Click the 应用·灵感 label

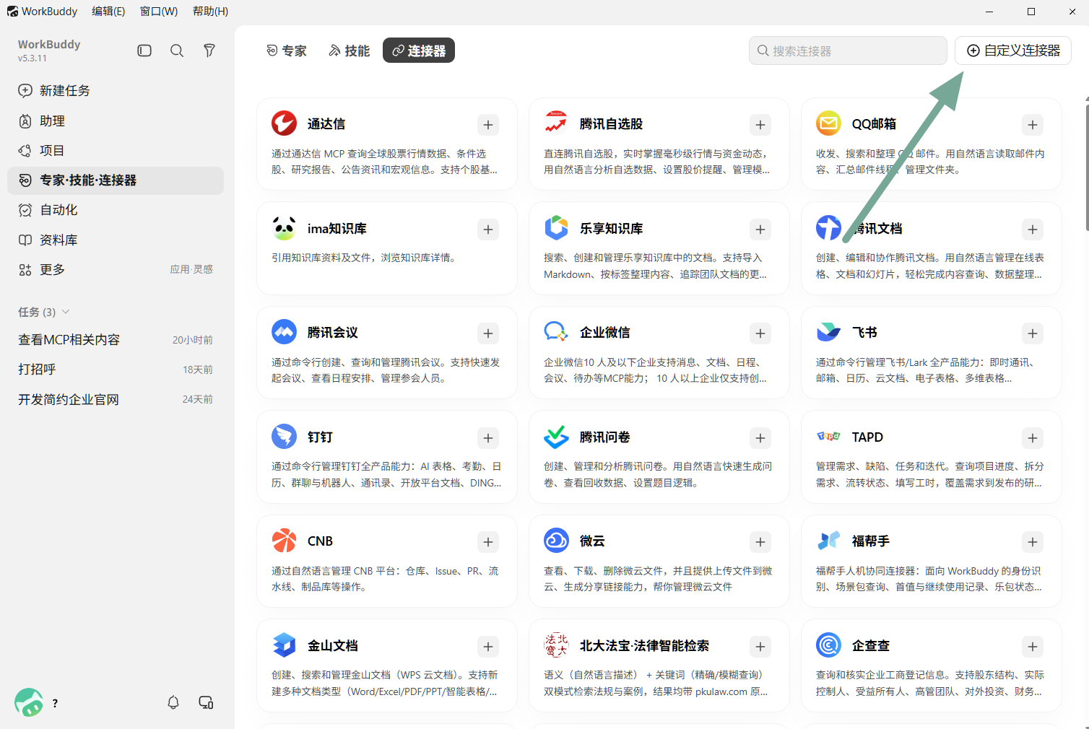pos(191,270)
